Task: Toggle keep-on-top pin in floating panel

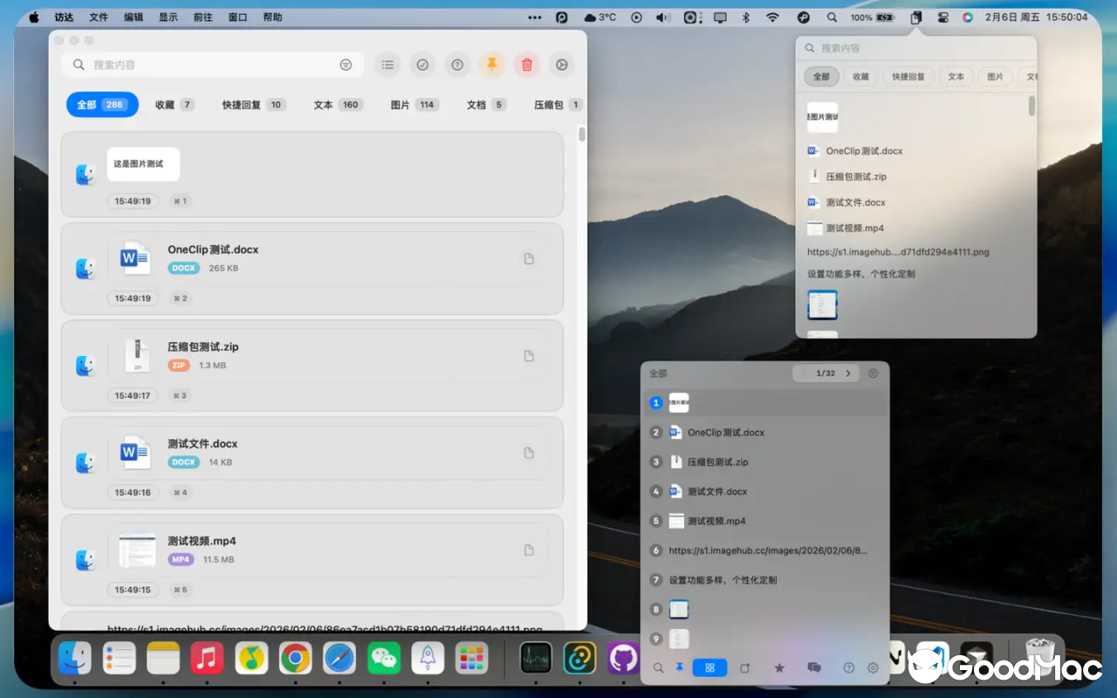Action: point(682,667)
